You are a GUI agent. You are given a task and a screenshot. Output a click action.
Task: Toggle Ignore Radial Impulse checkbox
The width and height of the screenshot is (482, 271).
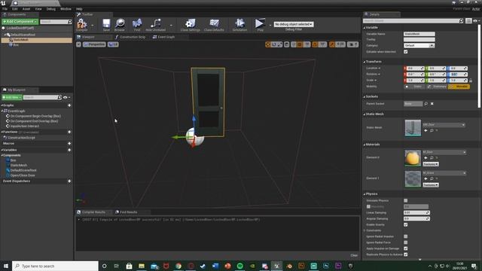(x=406, y=236)
